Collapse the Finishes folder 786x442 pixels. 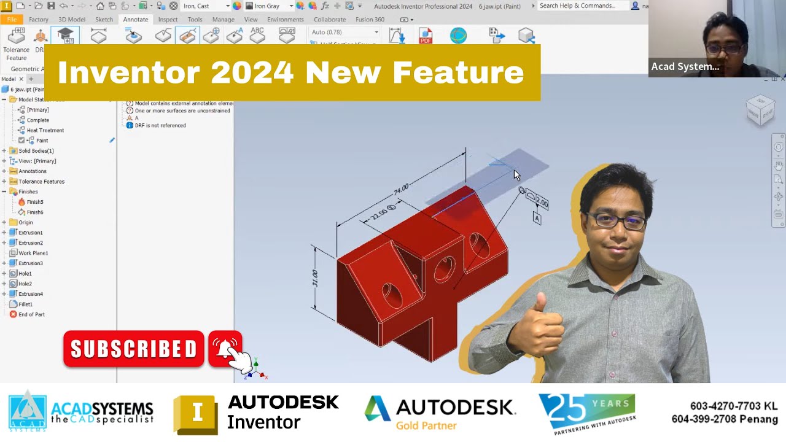[x=4, y=192]
